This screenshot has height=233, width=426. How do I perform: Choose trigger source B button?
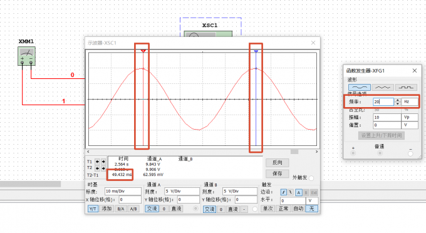tap(306, 192)
